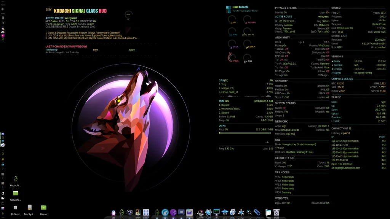
Task: Open the wire trash bin in dock
Action: (277, 212)
